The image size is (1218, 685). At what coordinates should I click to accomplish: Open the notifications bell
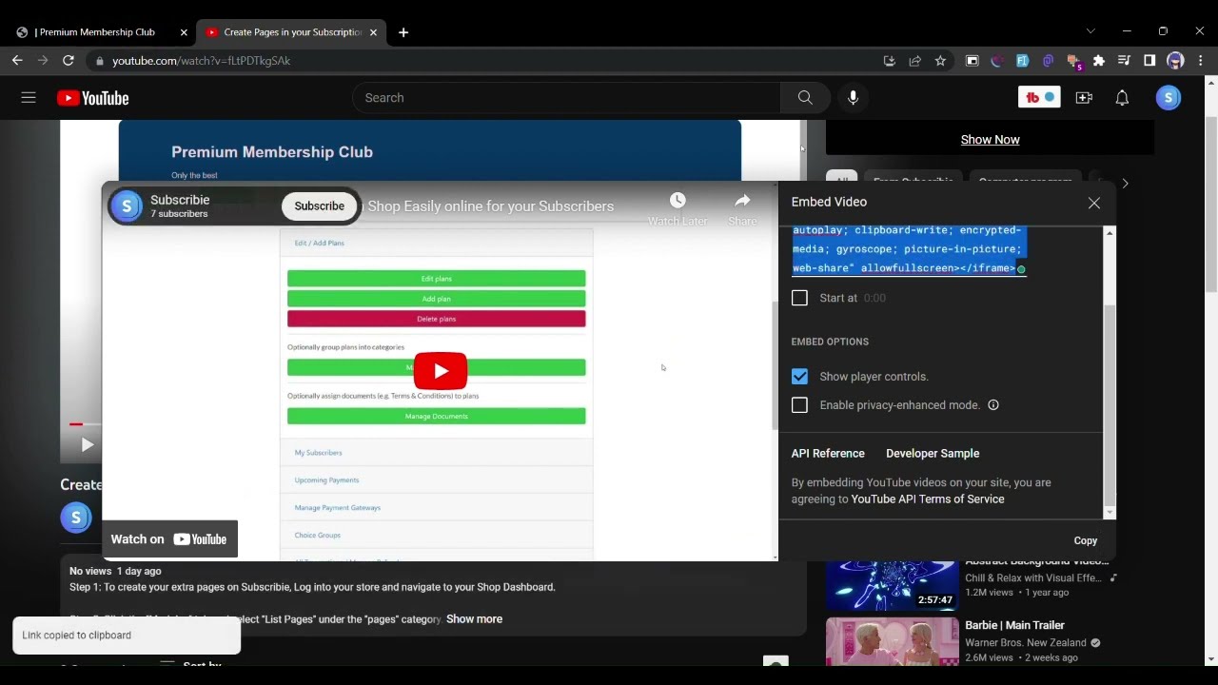(1122, 98)
